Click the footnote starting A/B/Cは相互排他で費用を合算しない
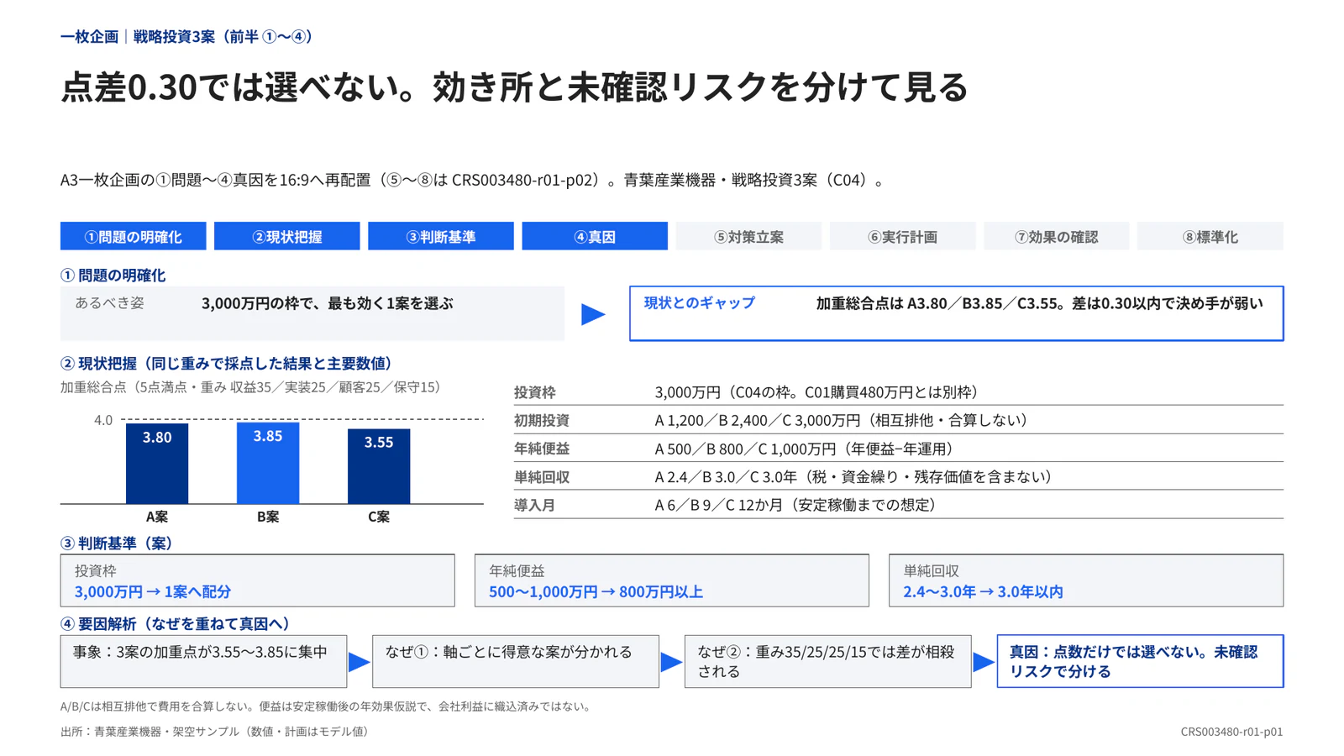 328,706
